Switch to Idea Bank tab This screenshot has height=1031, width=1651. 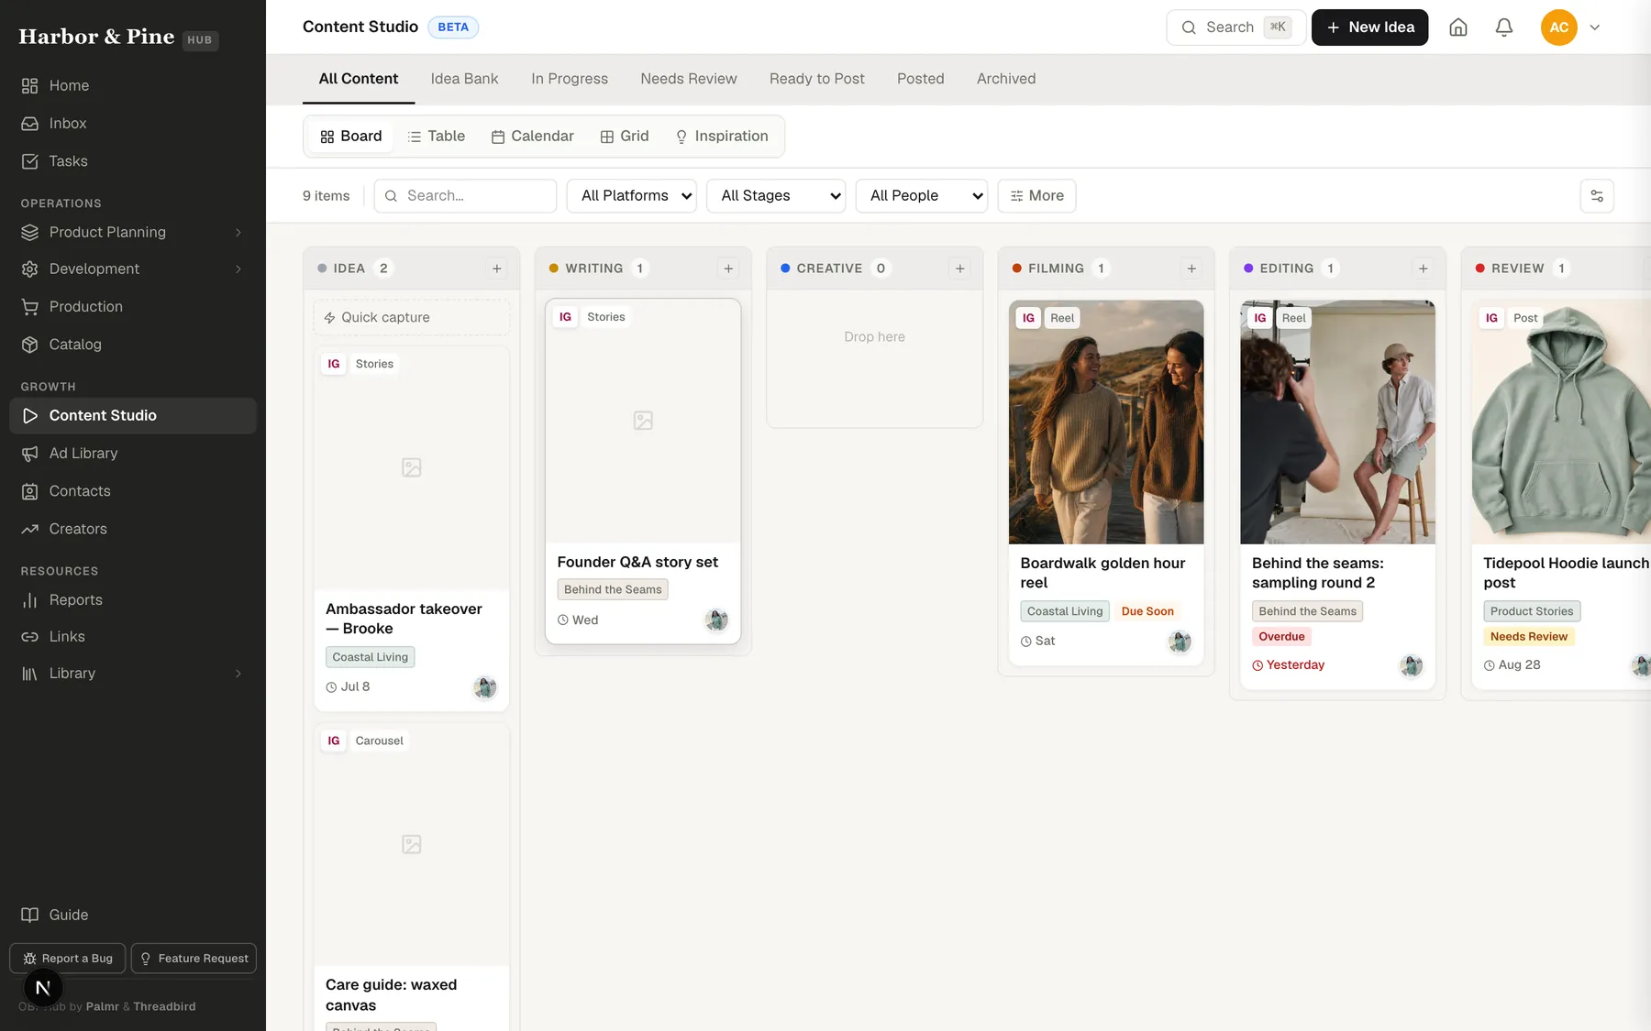coord(464,79)
